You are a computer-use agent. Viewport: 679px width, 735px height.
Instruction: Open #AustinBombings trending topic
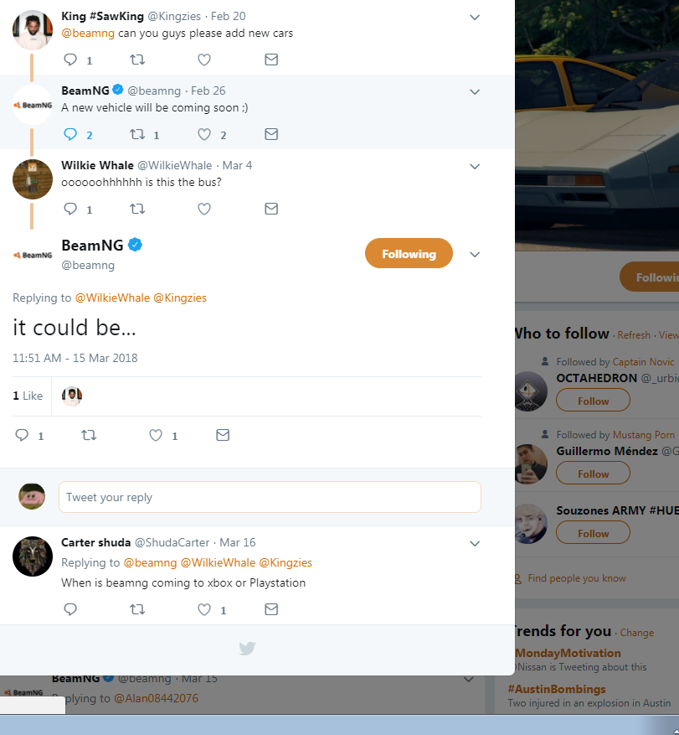click(557, 689)
